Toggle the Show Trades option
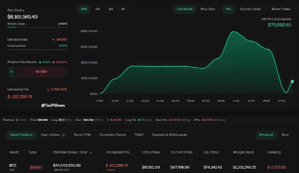The image size is (299, 173). point(281,9)
